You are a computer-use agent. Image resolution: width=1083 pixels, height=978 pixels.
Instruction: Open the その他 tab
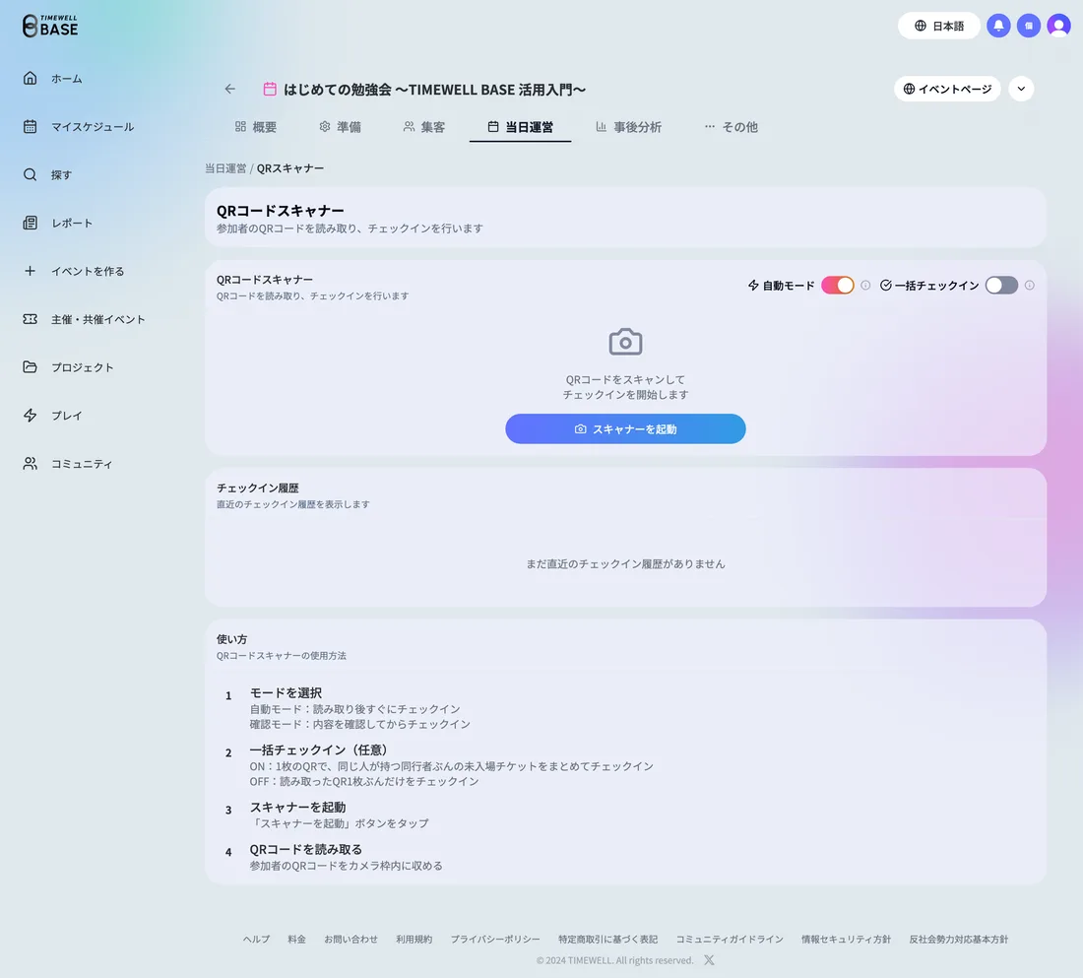731,126
